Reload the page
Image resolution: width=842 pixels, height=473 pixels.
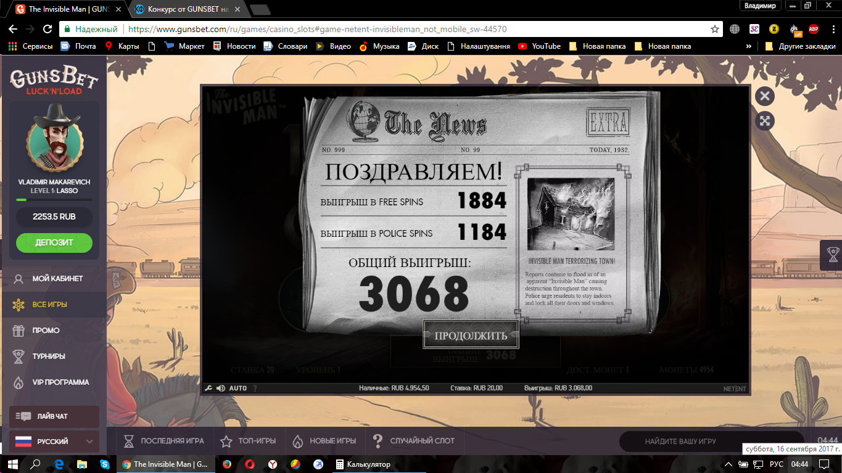47,29
